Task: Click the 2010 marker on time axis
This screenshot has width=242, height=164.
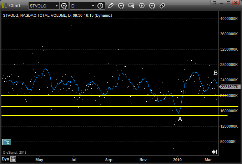Action: [x=177, y=159]
